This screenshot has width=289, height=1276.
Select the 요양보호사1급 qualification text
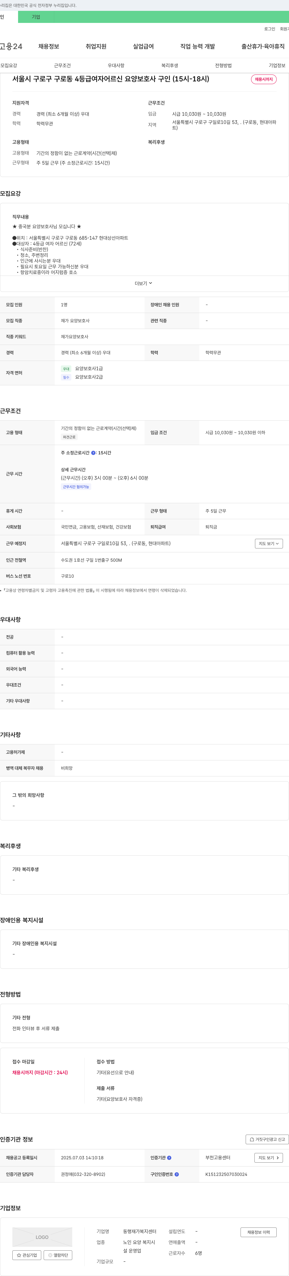[x=89, y=368]
